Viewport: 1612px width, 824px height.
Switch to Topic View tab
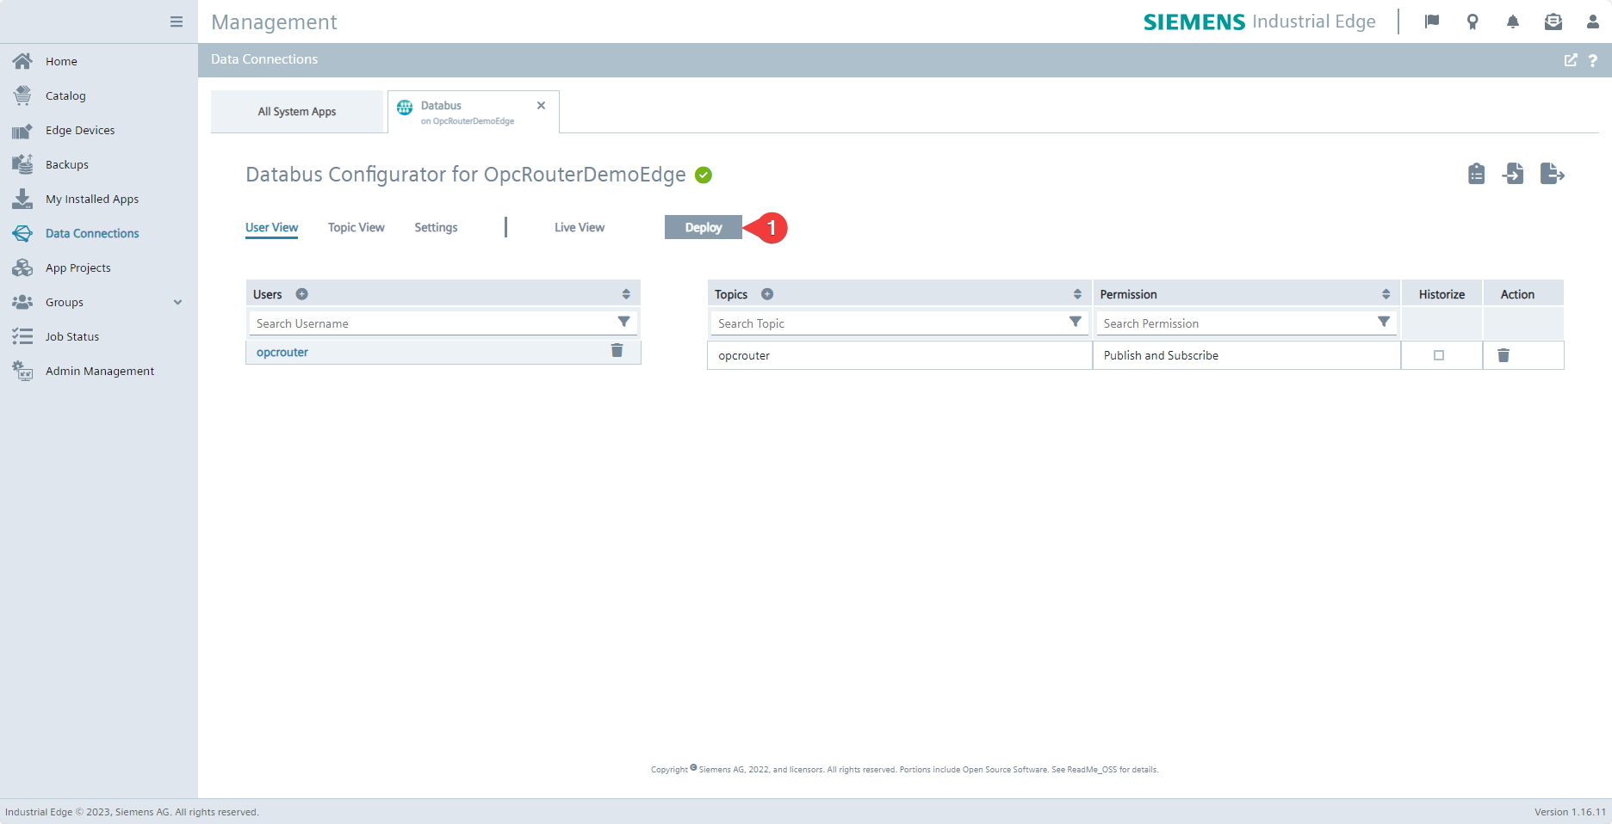click(x=356, y=227)
